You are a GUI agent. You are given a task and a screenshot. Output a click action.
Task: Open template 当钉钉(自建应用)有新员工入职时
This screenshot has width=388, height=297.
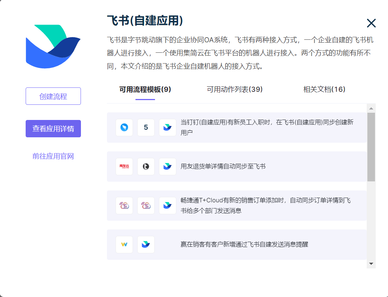click(x=237, y=128)
